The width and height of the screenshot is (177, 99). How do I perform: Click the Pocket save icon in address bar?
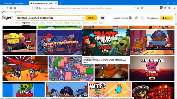pos(138,8)
